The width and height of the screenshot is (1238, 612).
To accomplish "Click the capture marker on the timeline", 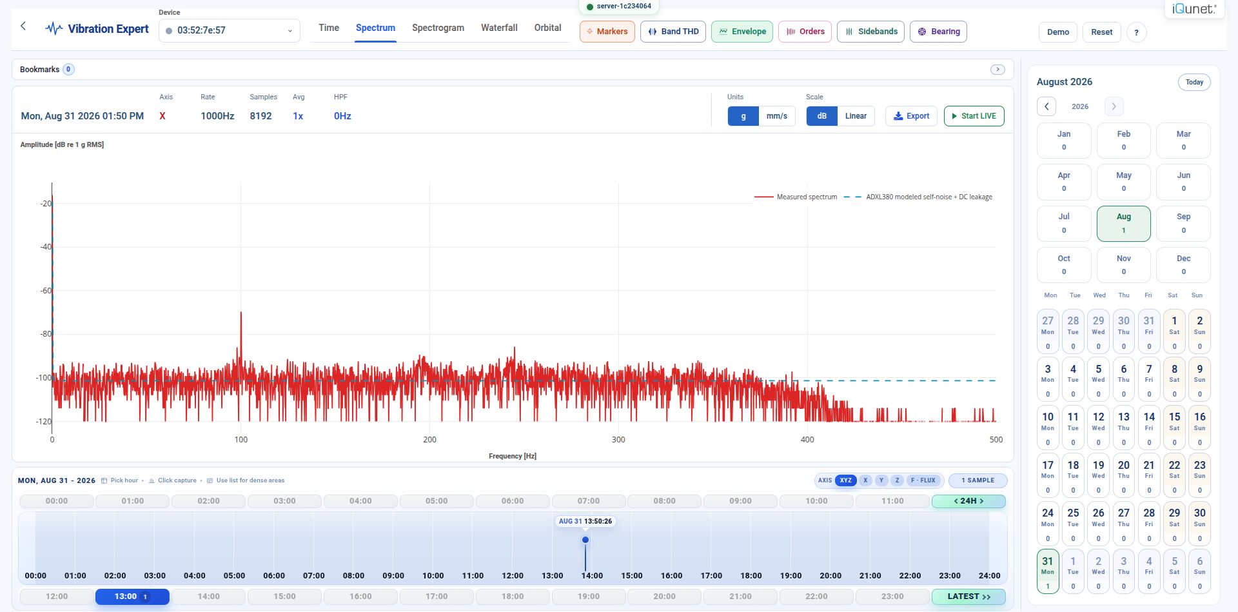I will 585,540.
